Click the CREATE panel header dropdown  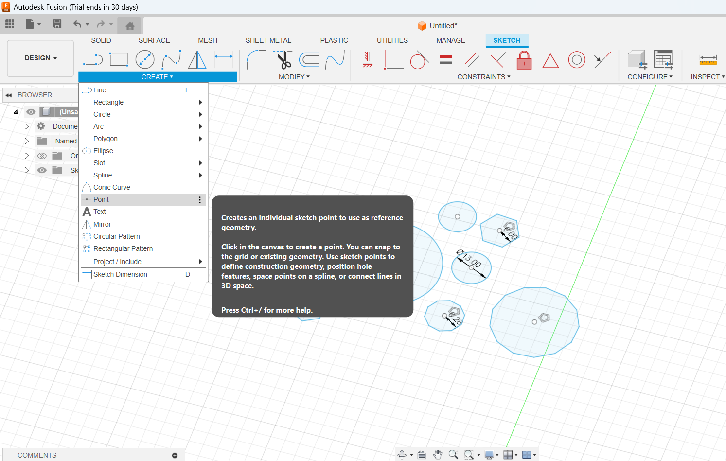[x=158, y=77]
